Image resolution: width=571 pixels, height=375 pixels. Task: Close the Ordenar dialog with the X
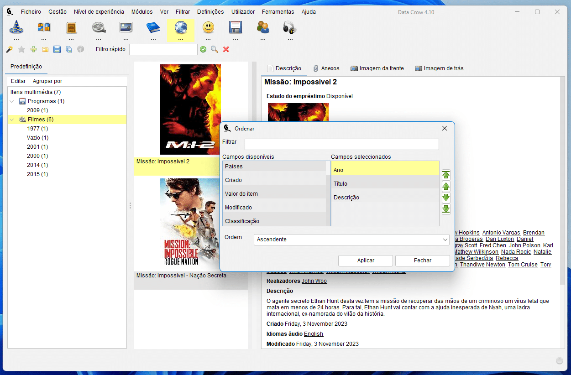coord(445,128)
